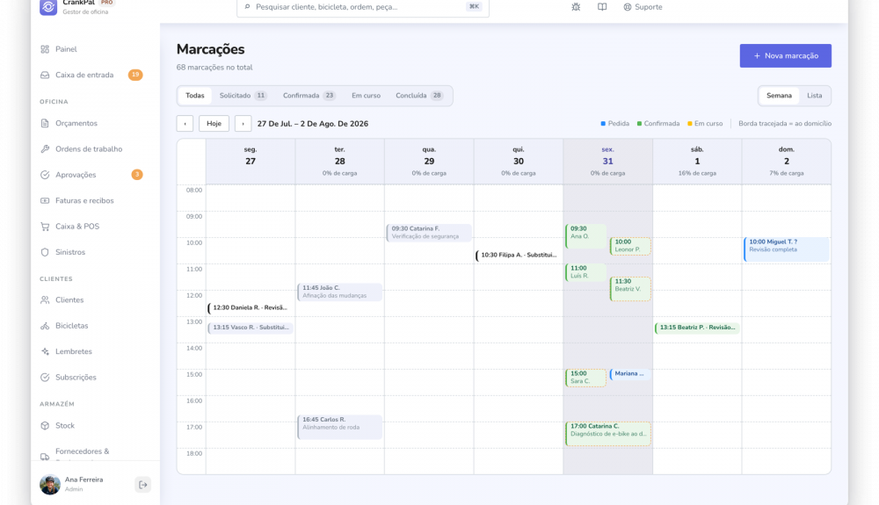Click Ana Ferreira's avatar photo
This screenshot has width=879, height=505.
point(50,484)
